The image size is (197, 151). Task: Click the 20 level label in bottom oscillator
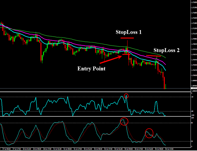pos(192,142)
